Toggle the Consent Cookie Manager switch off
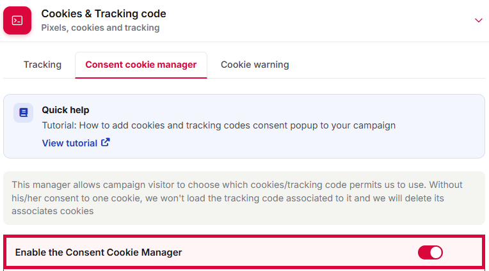 click(x=430, y=252)
